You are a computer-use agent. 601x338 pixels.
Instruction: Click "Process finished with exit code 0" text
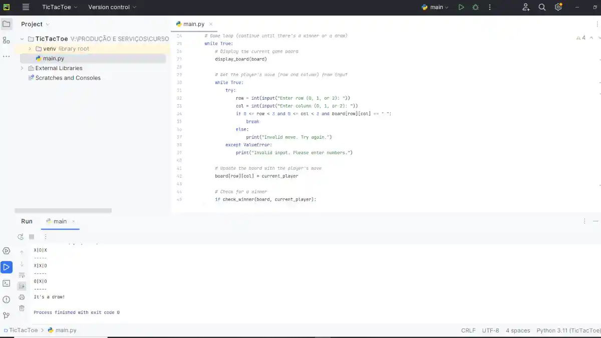point(77,312)
